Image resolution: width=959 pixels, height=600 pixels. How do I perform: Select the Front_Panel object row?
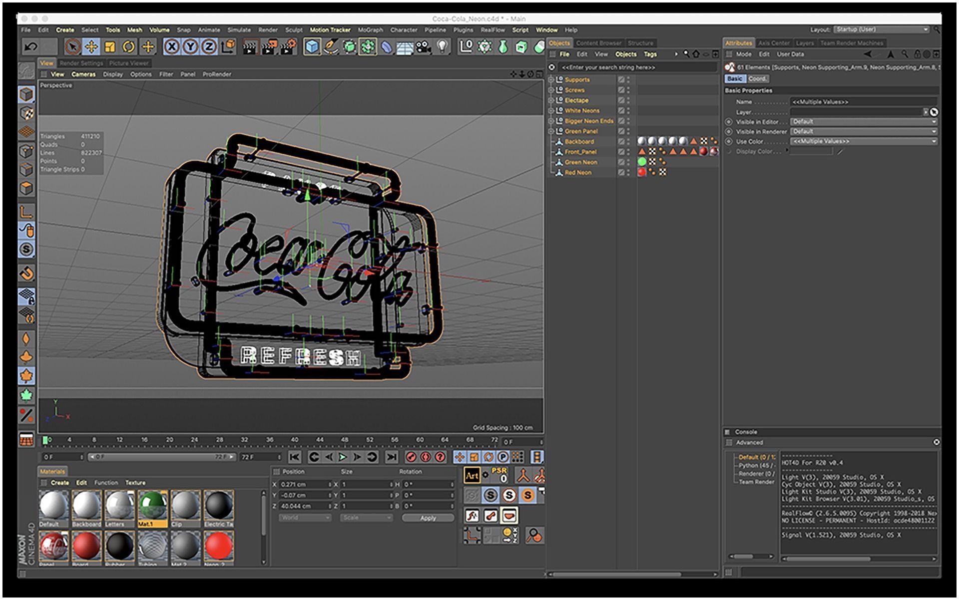tap(581, 152)
